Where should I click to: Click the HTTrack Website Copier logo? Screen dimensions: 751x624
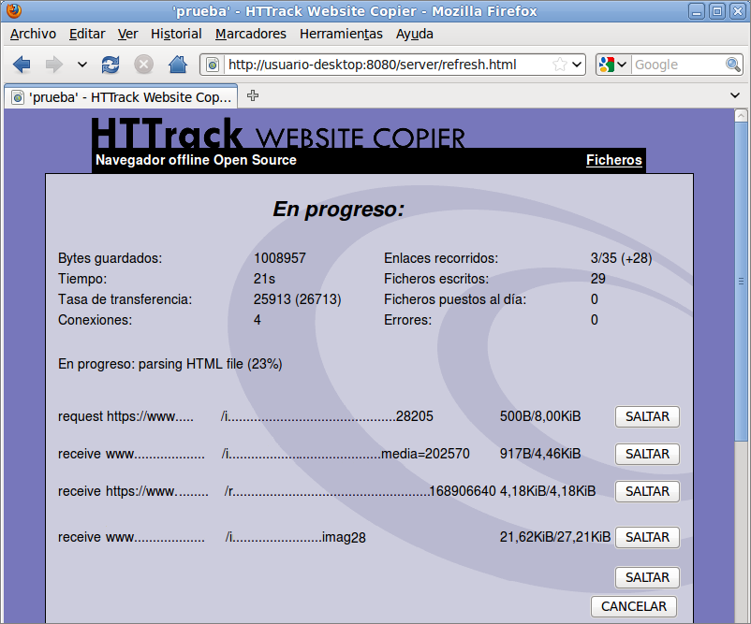click(x=278, y=134)
